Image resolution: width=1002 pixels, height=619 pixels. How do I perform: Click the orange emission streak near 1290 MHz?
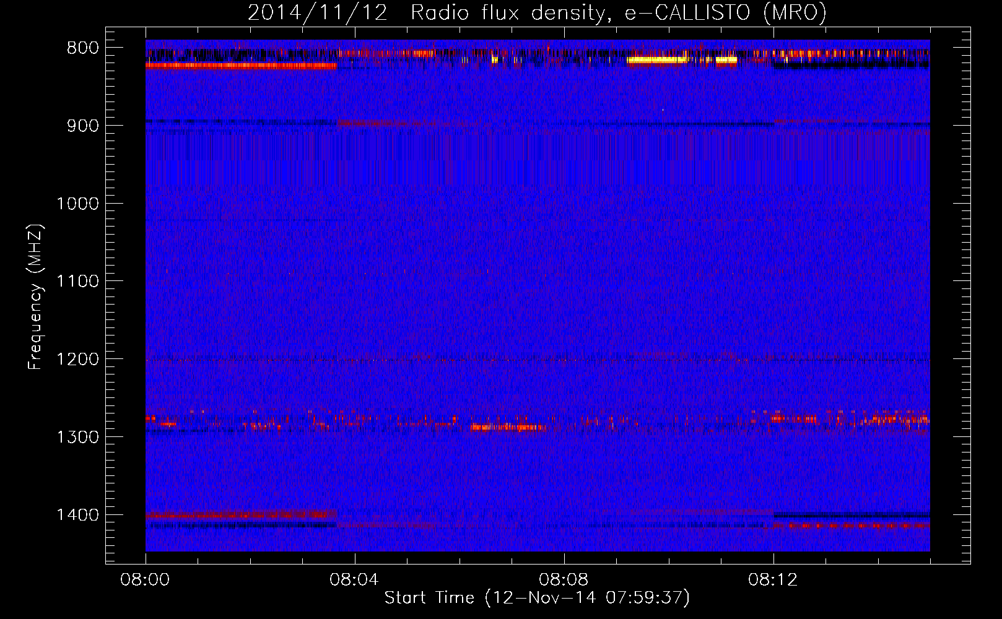click(509, 427)
